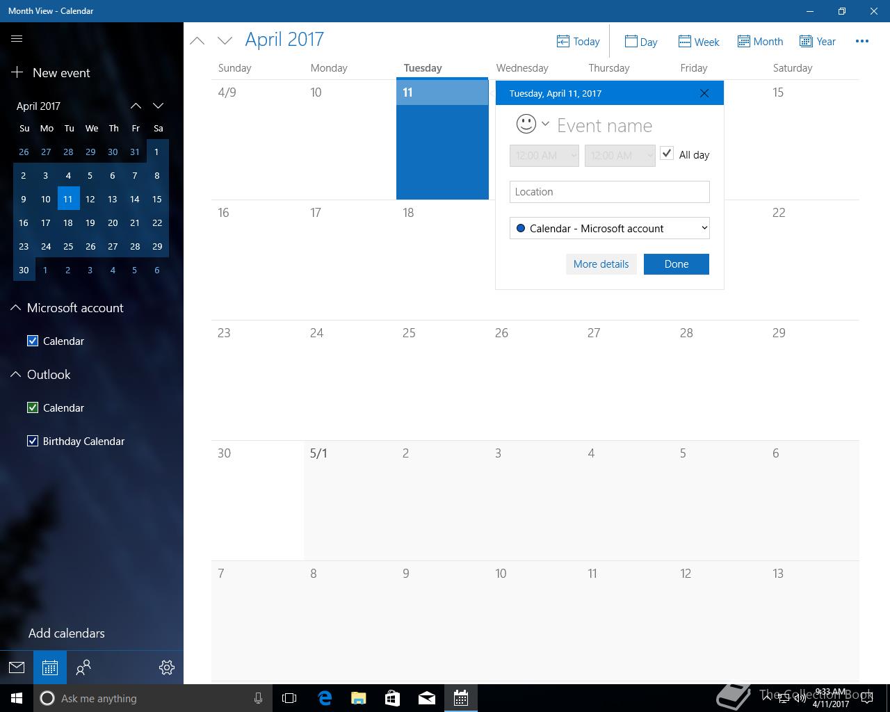Image resolution: width=890 pixels, height=712 pixels.
Task: Switch to Day view
Action: [x=641, y=42]
